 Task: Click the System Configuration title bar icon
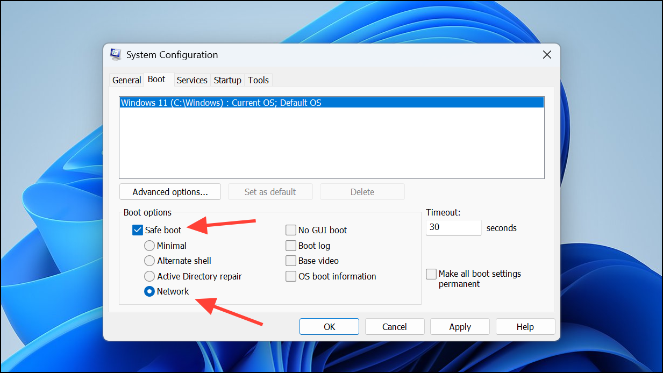115,54
